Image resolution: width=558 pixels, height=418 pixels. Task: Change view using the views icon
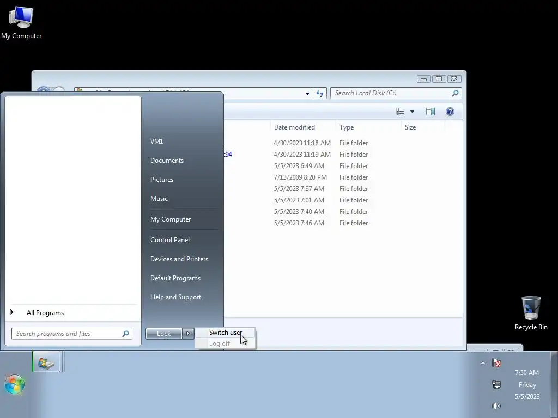click(401, 112)
